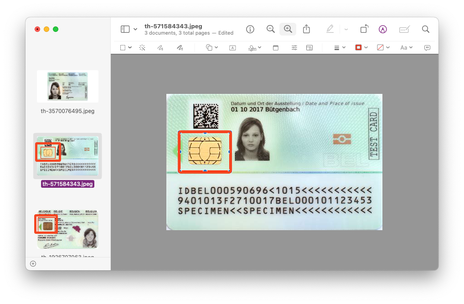Open the Share menu
Screen dimensions: 464x304
(x=307, y=29)
